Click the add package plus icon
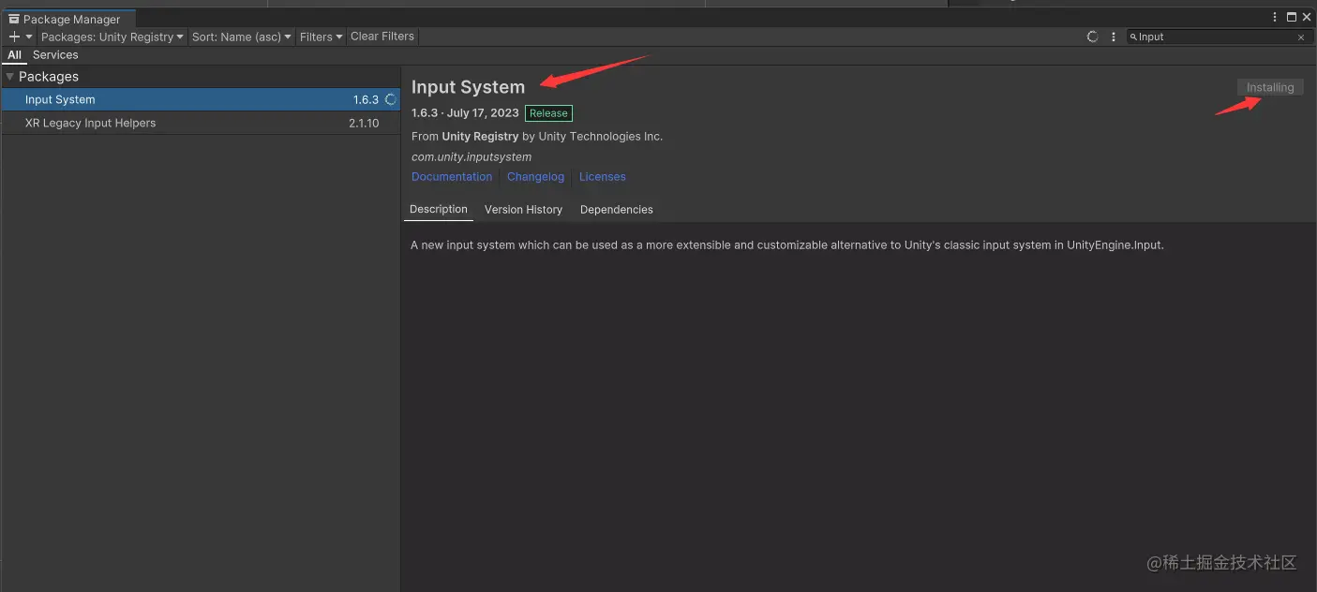 click(x=14, y=37)
